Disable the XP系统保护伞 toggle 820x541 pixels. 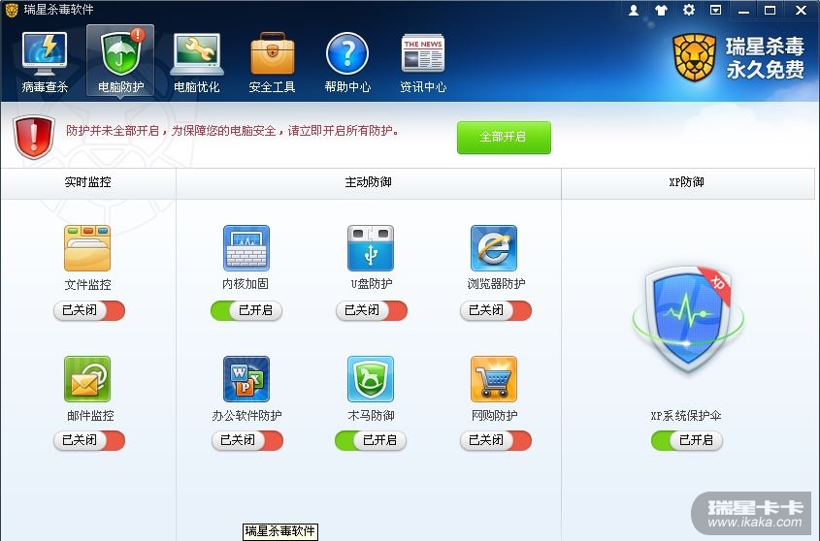687,440
